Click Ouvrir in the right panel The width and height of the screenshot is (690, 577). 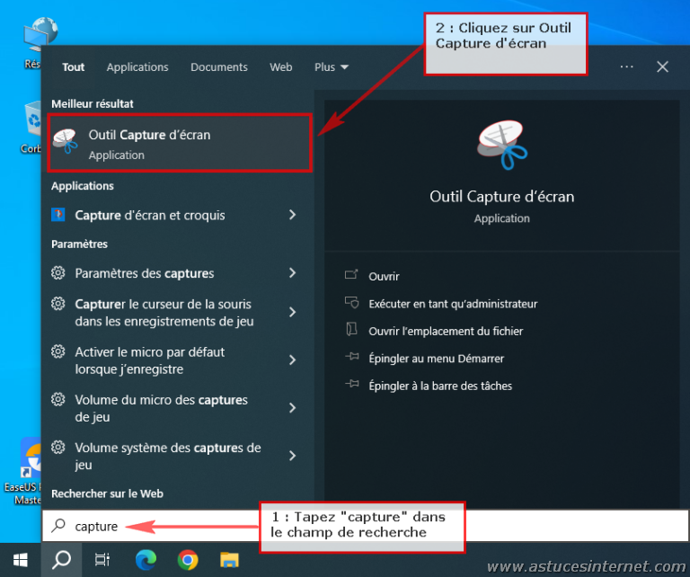[384, 277]
